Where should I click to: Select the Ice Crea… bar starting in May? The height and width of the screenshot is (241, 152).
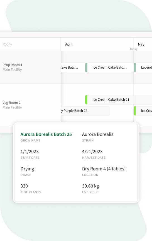pos(143,111)
